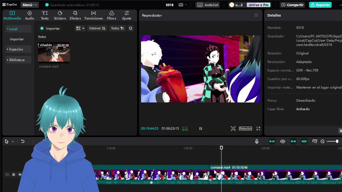Viewport: 342px width, 192px height.
Task: Select Importar in the sidebar
Action: [x=17, y=39]
